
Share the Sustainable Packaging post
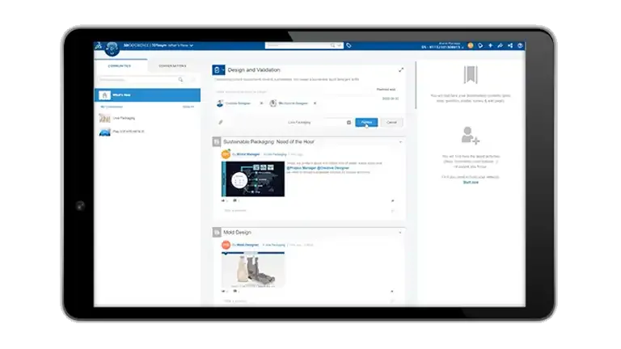pyautogui.click(x=392, y=200)
